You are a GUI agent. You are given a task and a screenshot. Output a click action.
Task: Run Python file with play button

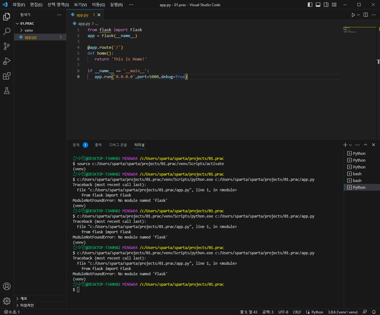[x=353, y=15]
